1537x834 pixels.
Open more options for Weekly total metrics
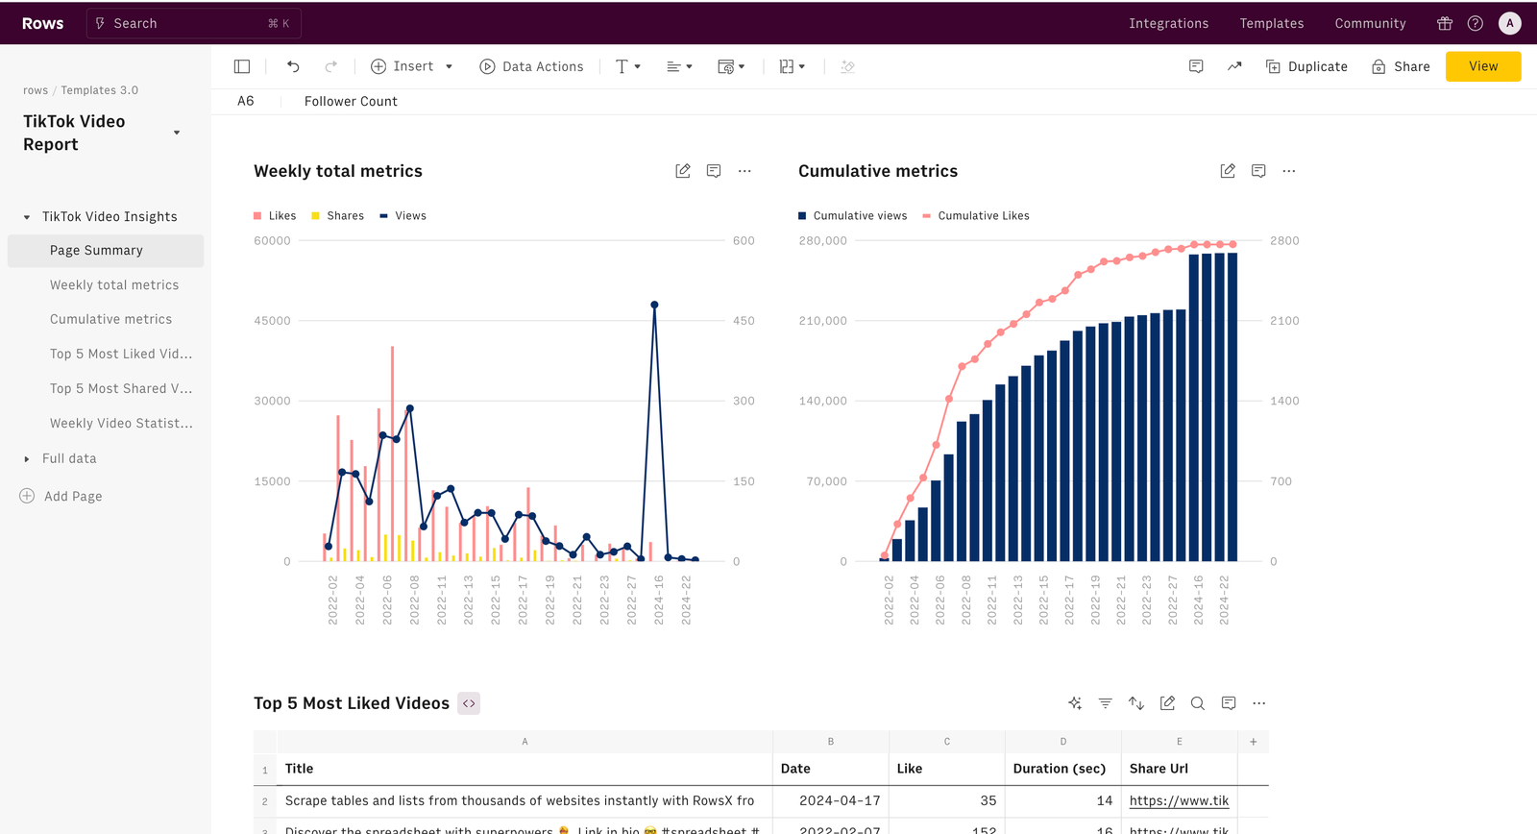[x=744, y=171]
